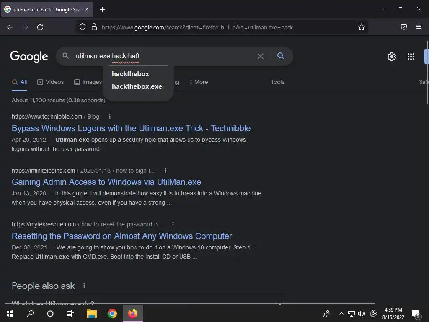Open People also ask options menu

84,285
